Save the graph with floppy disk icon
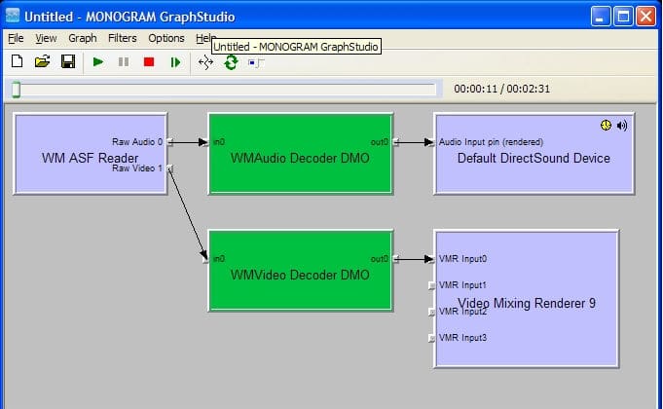 click(68, 61)
